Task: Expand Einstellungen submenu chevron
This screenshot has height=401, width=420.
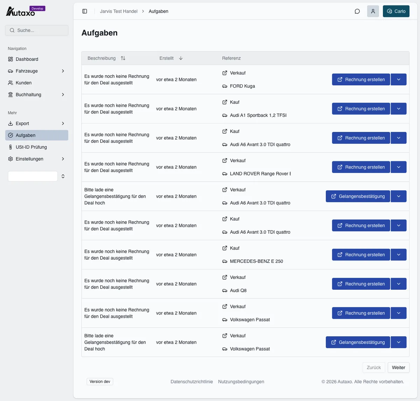Action: point(63,159)
